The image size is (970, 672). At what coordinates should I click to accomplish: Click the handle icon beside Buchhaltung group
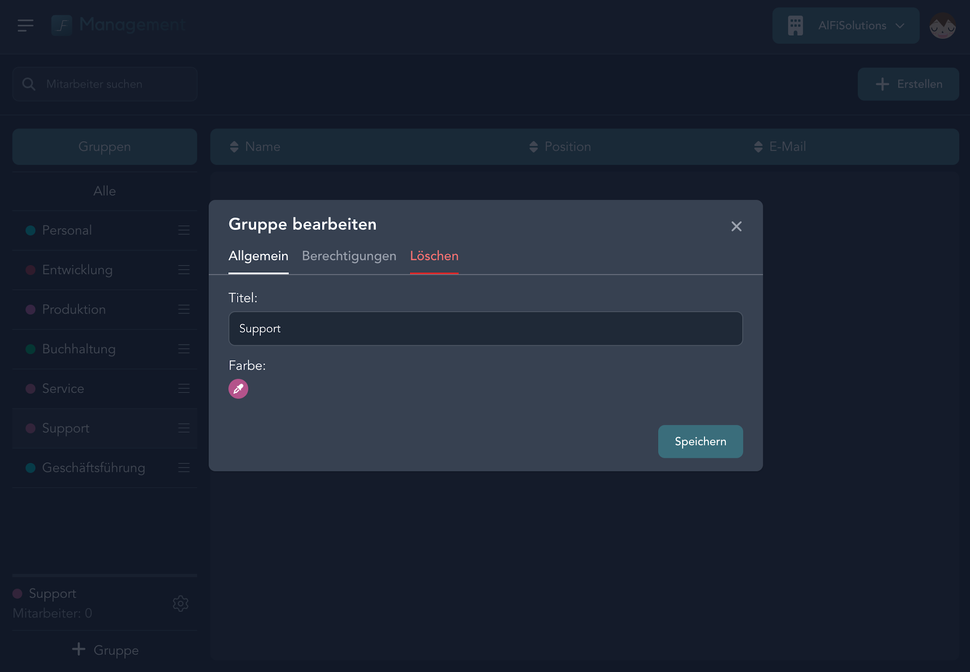point(183,349)
